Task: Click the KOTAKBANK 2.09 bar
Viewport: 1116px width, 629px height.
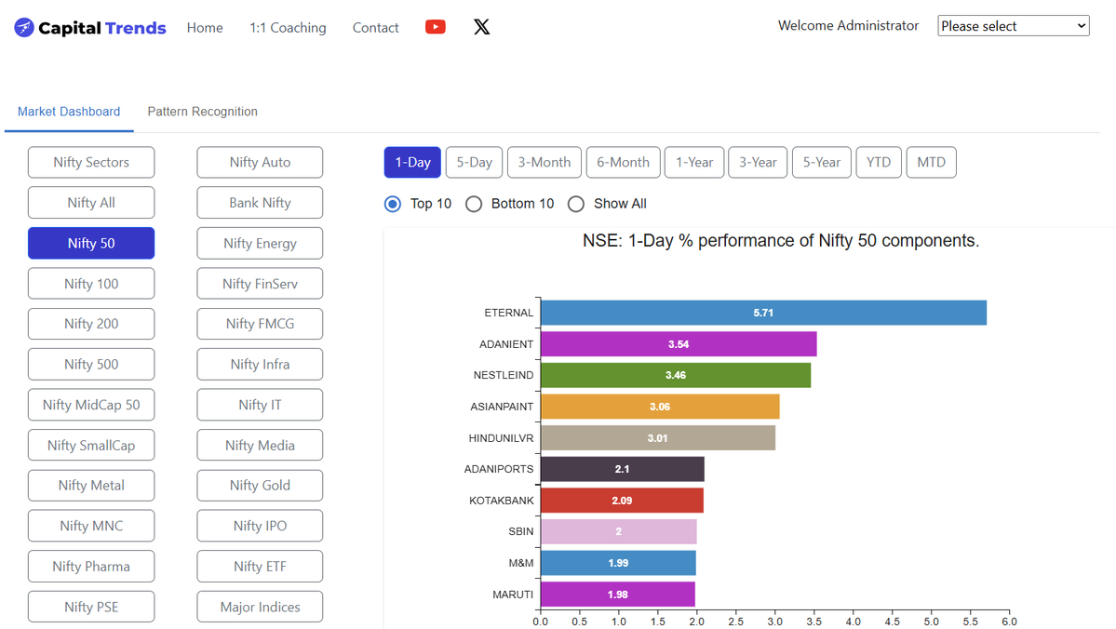Action: click(622, 501)
